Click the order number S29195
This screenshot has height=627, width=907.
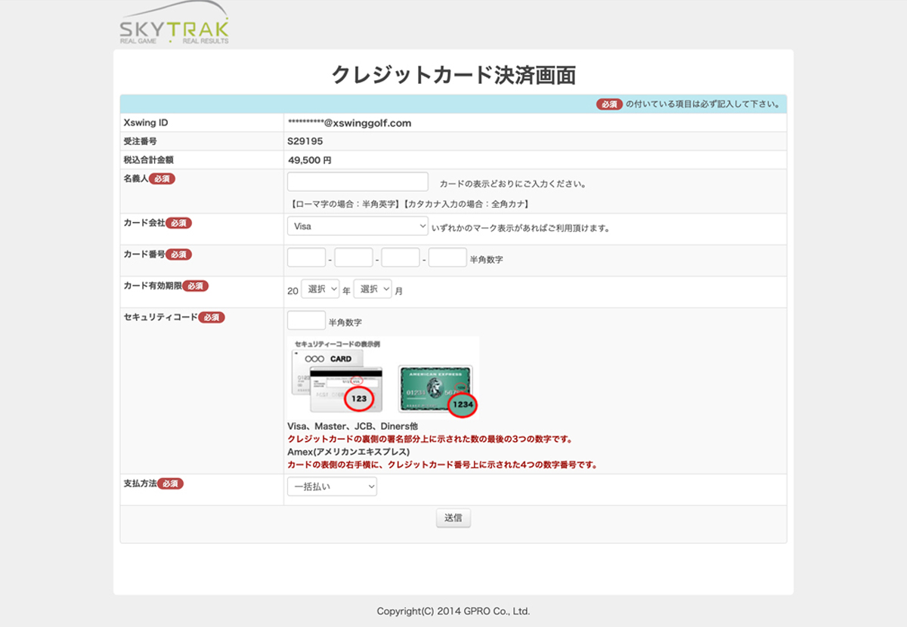tap(305, 141)
